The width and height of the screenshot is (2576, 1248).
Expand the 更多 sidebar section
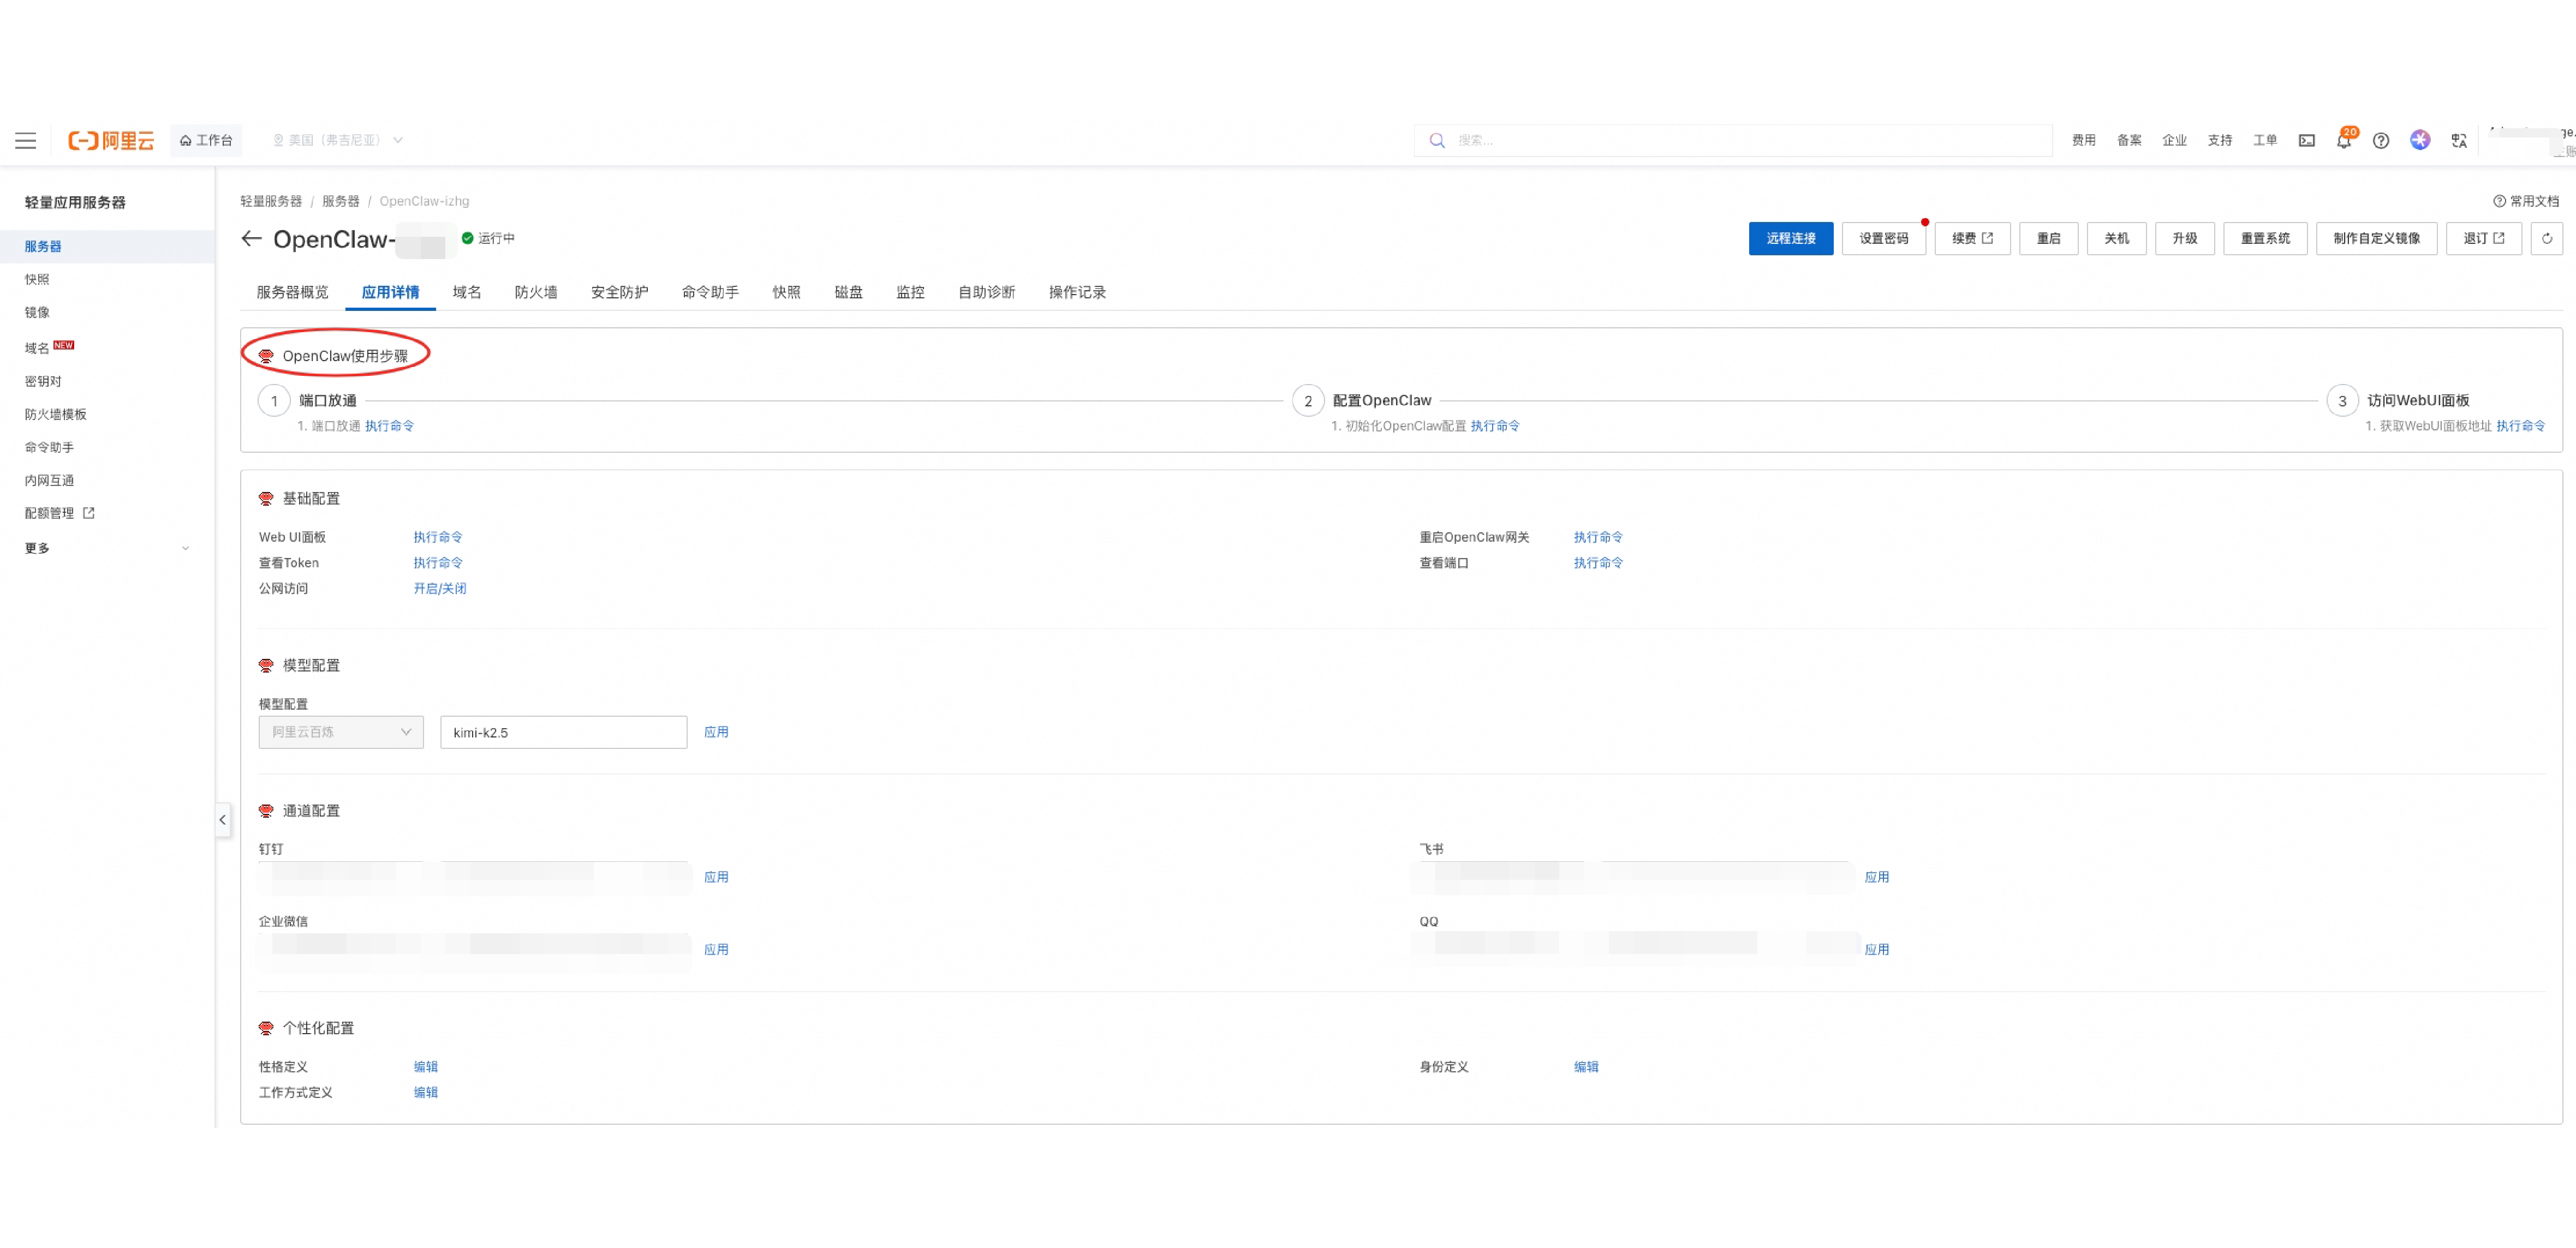106,549
